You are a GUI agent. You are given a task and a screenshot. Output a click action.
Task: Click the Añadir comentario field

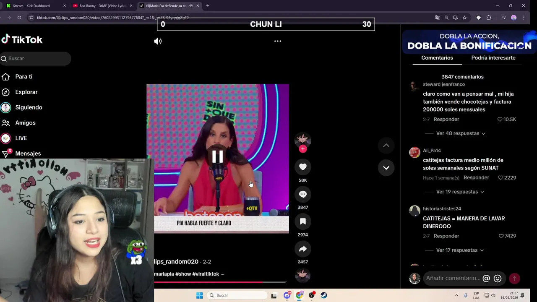click(453, 278)
